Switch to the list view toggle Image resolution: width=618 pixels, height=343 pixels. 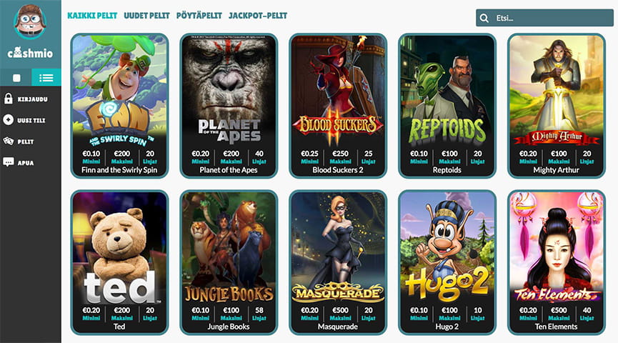[46, 78]
